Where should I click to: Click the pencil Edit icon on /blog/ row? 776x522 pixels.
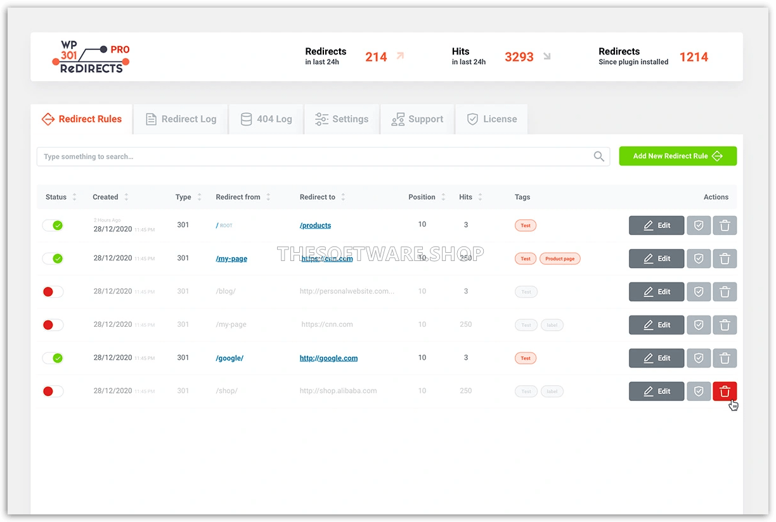[647, 291]
